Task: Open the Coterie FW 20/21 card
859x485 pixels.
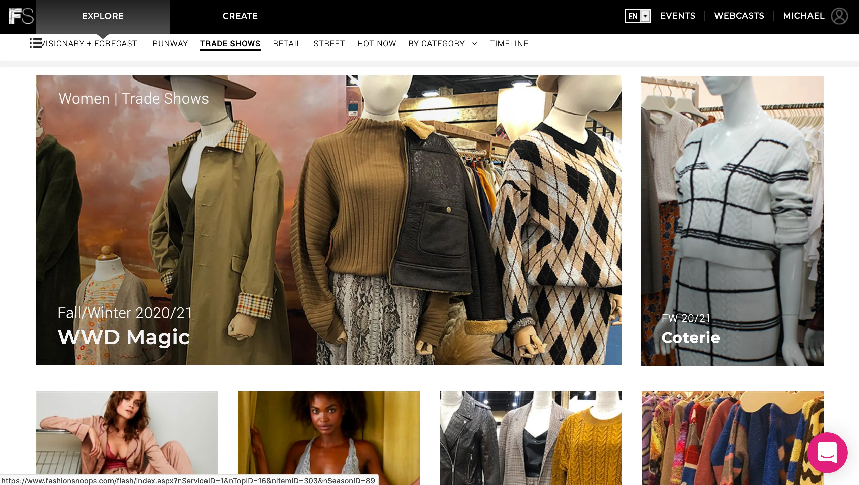Action: pos(733,221)
